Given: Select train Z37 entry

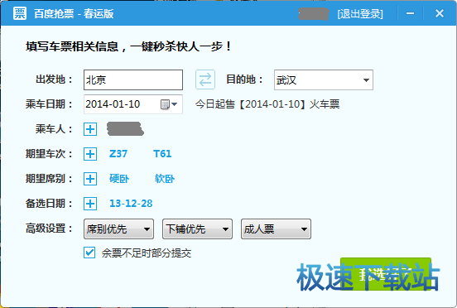Looking at the screenshot, I should 118,153.
